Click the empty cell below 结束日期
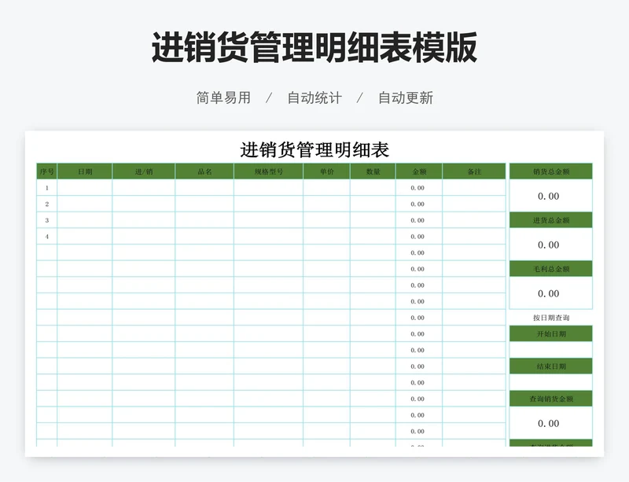629x482 pixels. point(551,382)
